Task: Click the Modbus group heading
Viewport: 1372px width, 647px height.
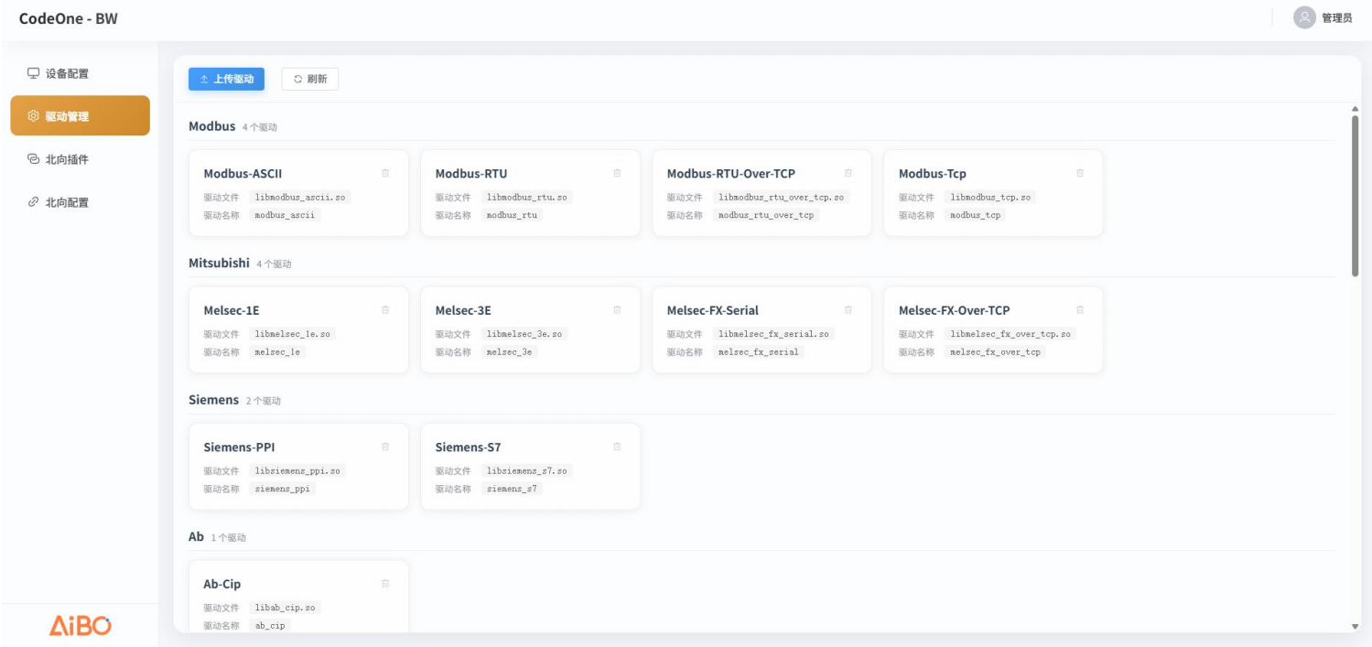Action: pos(212,126)
